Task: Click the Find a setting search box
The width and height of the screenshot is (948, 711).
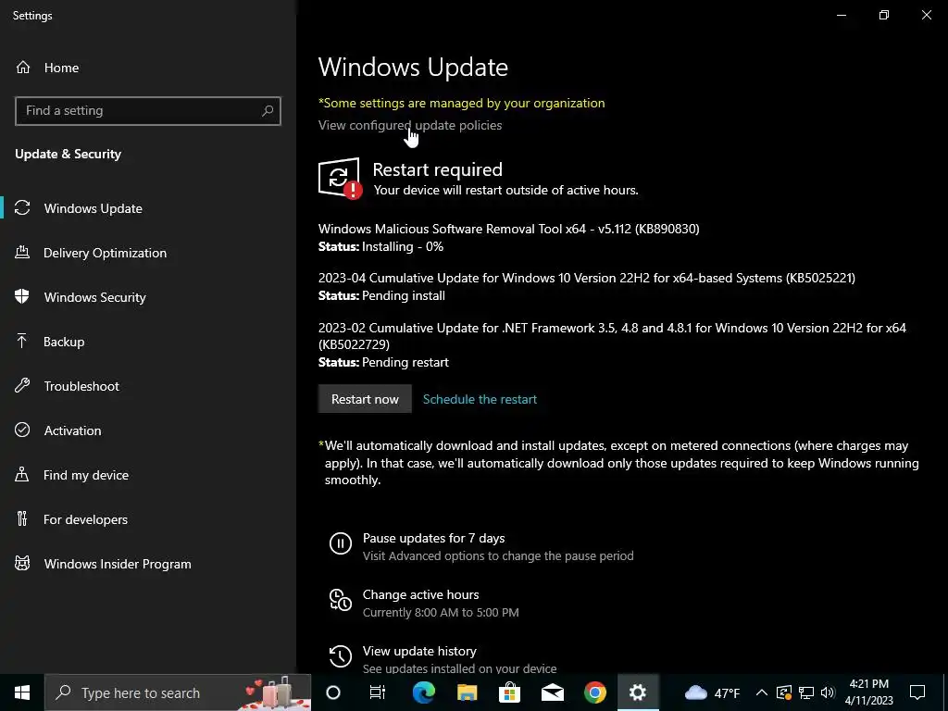Action: point(148,111)
